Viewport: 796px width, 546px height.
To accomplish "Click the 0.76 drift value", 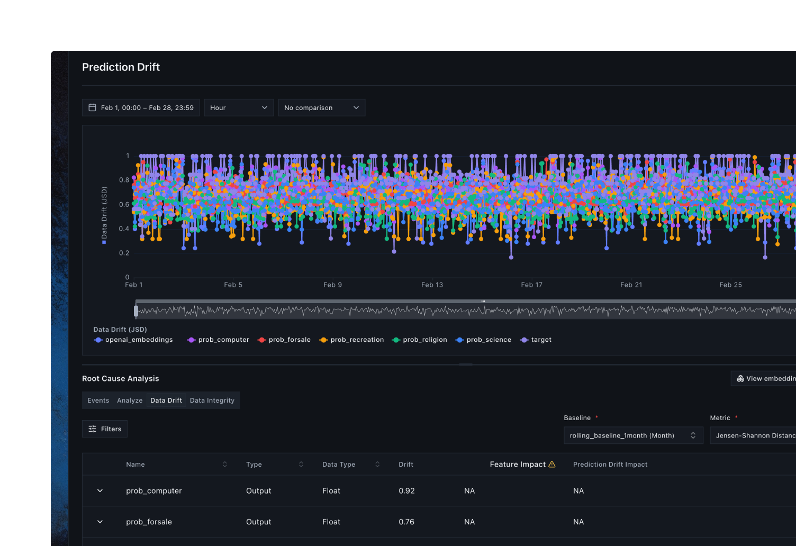I will [x=406, y=522].
